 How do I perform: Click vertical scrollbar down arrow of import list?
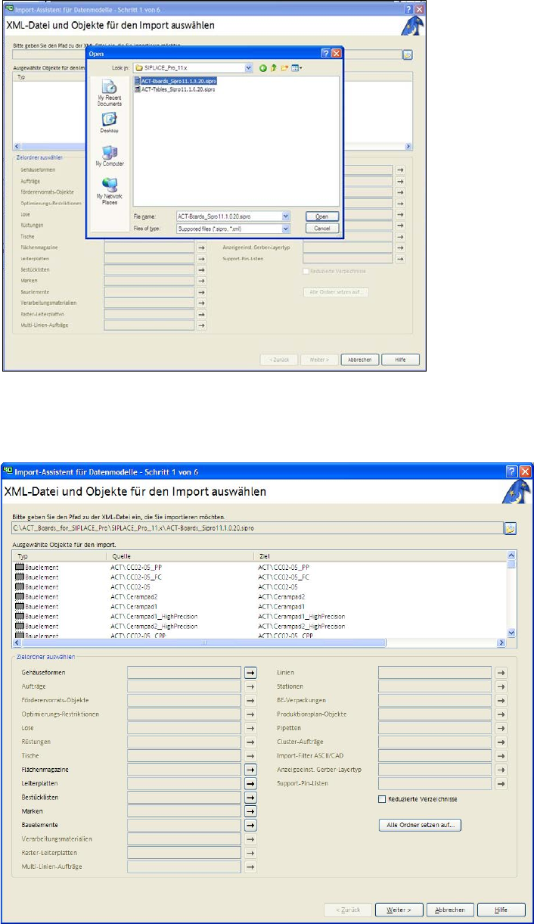(x=511, y=633)
